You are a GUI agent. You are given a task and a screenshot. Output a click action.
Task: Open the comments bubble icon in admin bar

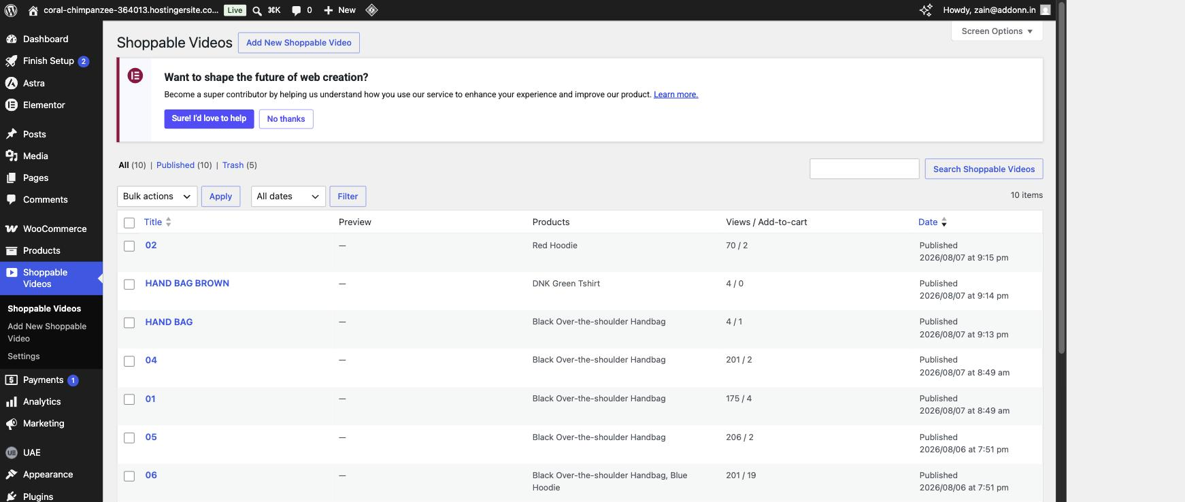coord(296,10)
